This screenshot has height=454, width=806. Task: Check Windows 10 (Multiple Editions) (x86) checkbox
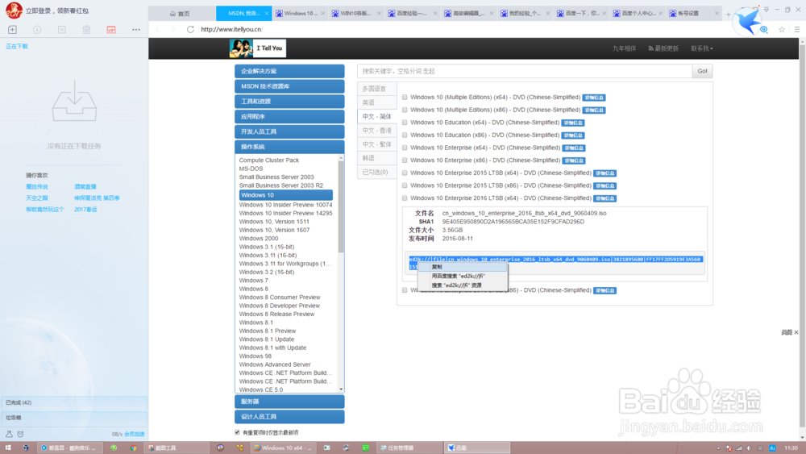click(x=405, y=110)
